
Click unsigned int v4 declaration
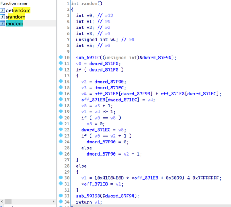click(97, 40)
